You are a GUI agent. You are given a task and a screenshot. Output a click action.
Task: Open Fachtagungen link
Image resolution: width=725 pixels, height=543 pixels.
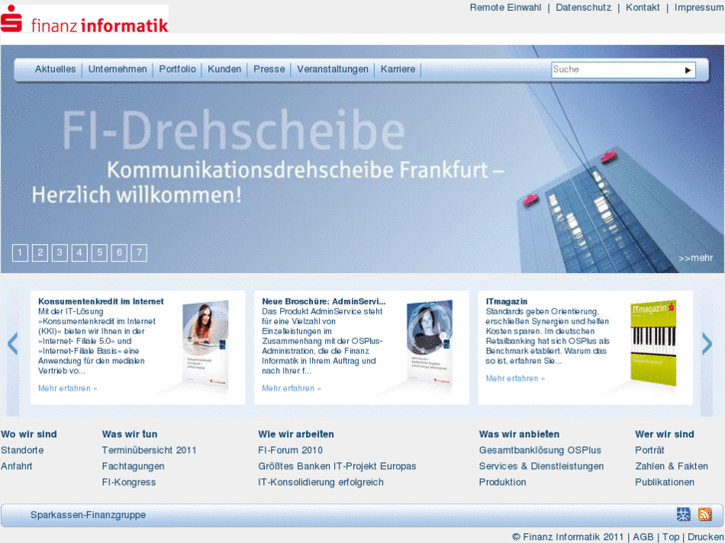tap(134, 466)
